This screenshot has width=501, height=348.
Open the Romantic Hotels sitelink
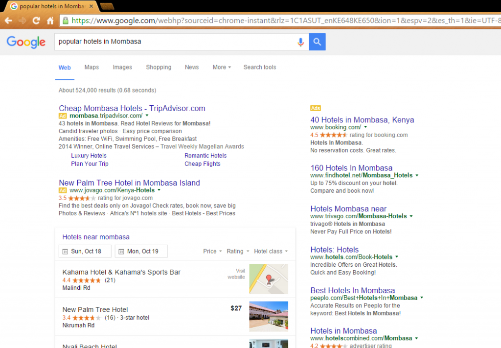[205, 156]
